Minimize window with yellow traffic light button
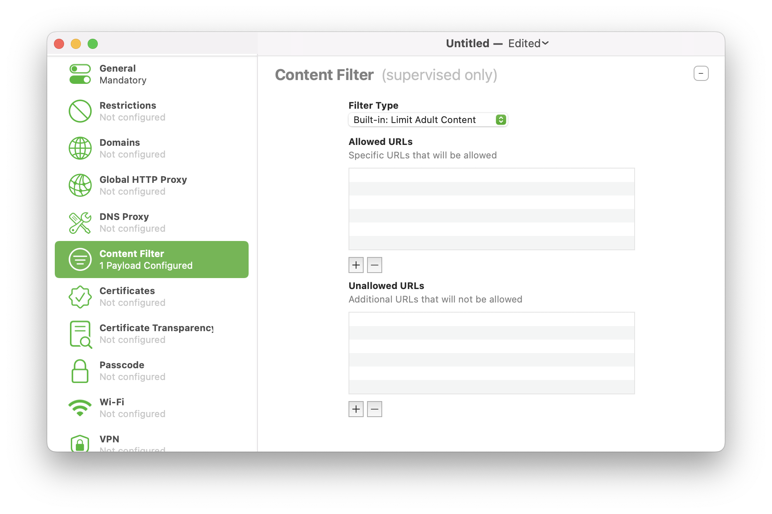772x514 pixels. 76,44
